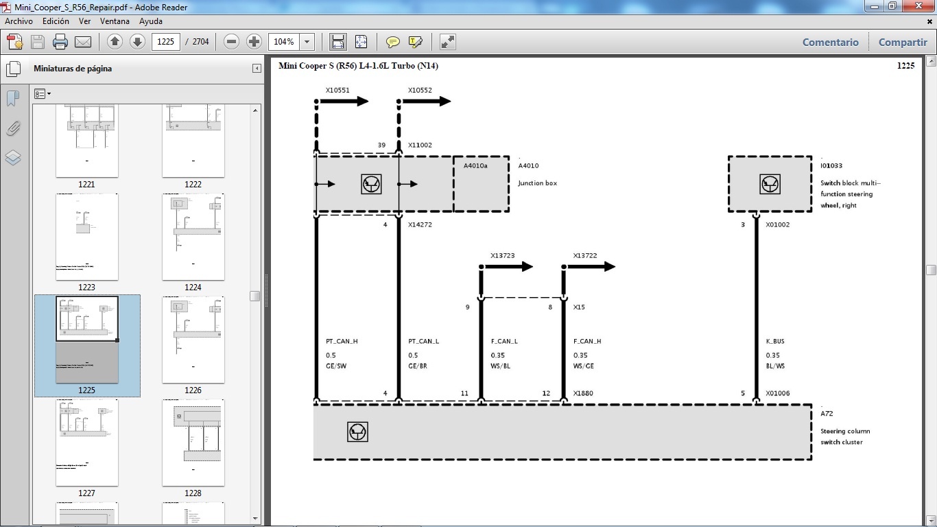The width and height of the screenshot is (937, 527).
Task: Select the highlight text tool
Action: tap(415, 42)
